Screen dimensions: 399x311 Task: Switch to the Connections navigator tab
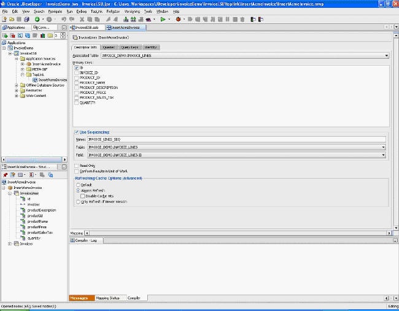[x=44, y=27]
